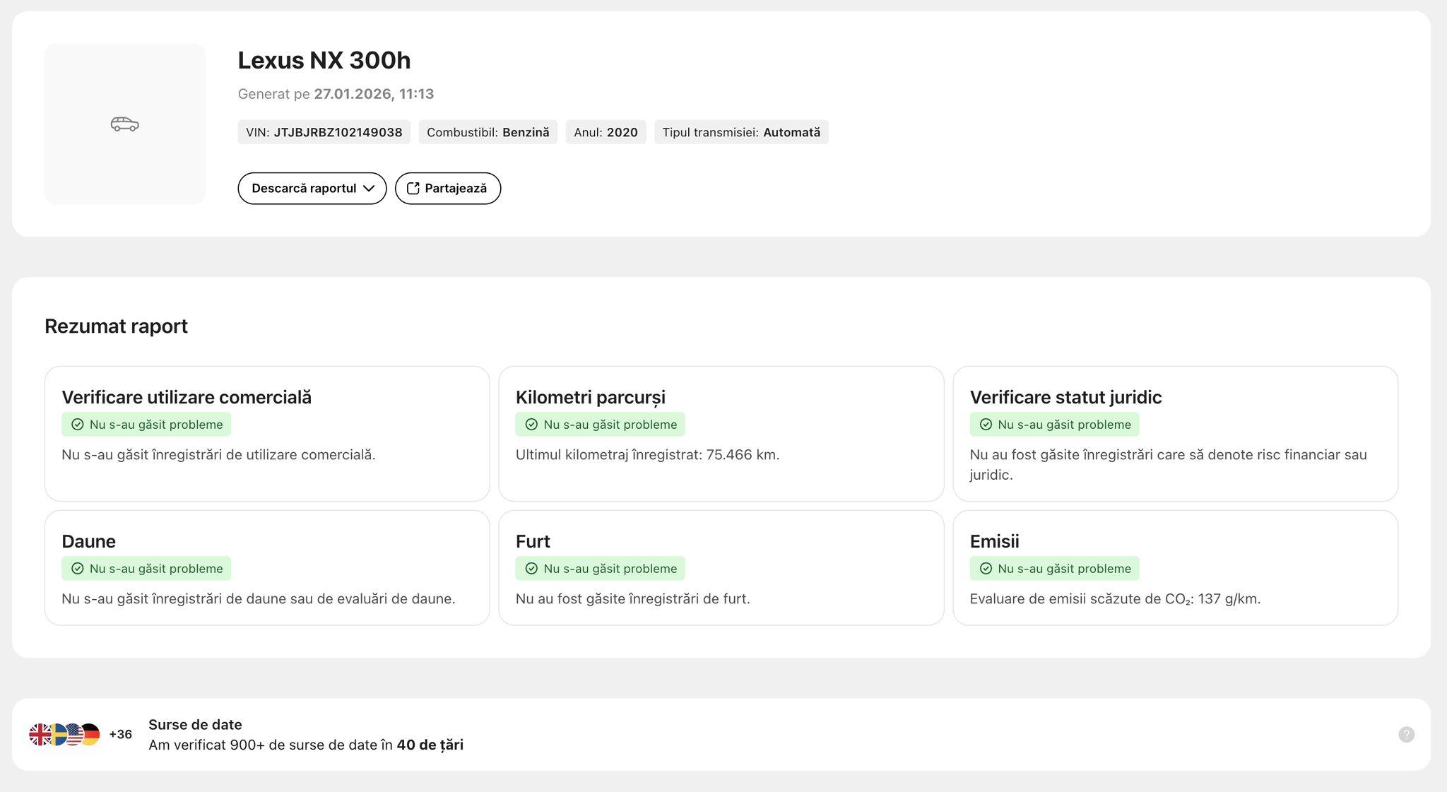Open the Daune summary card
Image resolution: width=1447 pixels, height=792 pixels.
pos(266,567)
